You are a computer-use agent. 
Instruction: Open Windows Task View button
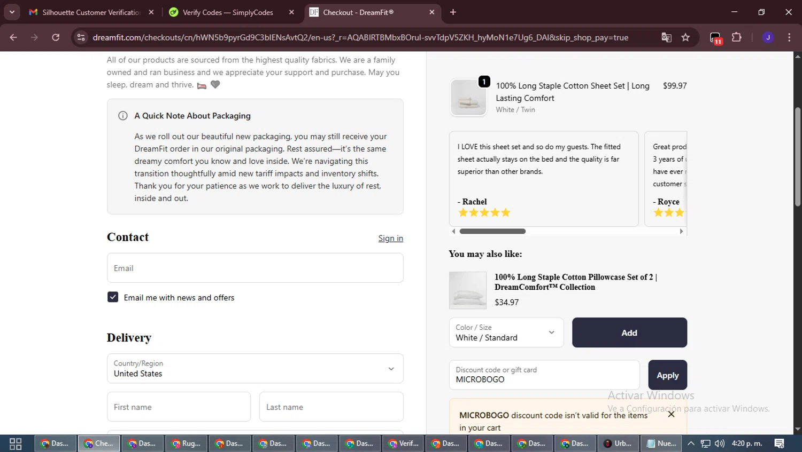(x=16, y=443)
